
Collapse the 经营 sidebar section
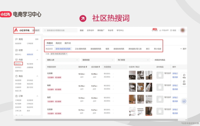click(37, 50)
